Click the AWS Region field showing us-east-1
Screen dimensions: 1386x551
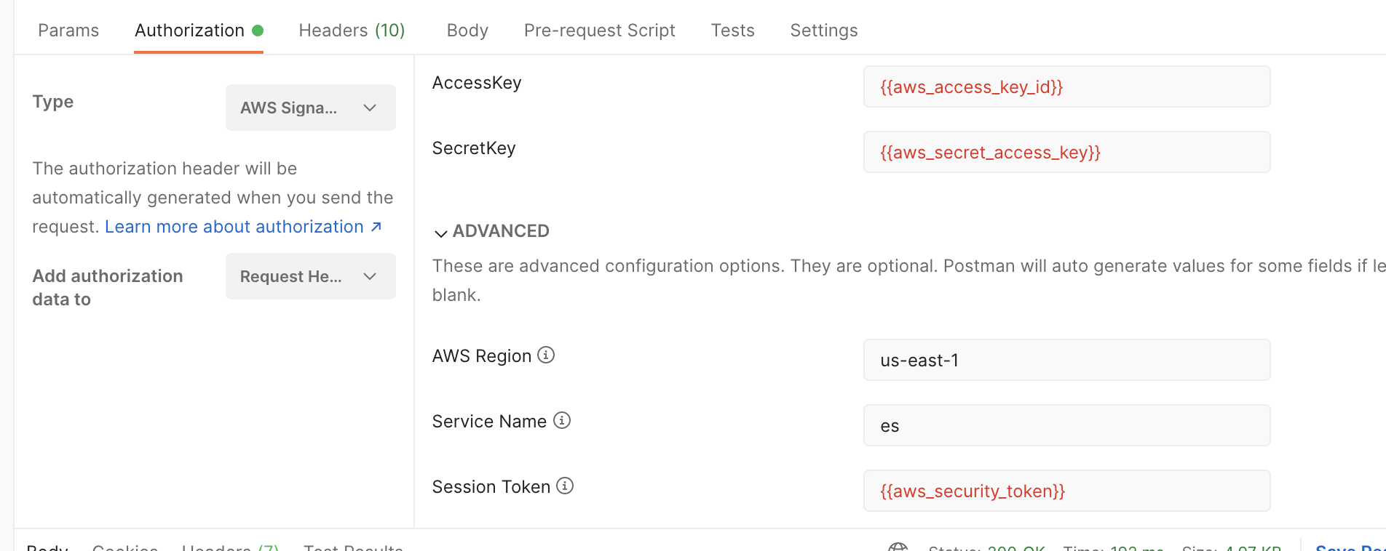[1067, 360]
